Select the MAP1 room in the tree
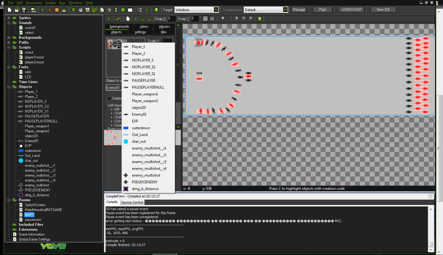 click(29, 215)
